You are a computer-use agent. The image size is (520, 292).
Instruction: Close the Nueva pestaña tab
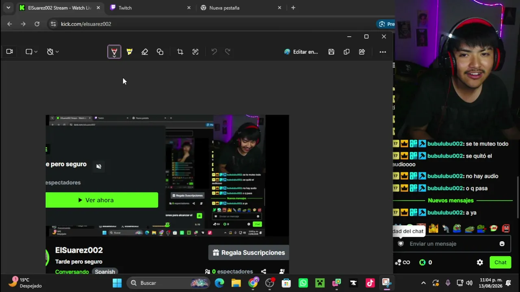pyautogui.click(x=279, y=8)
